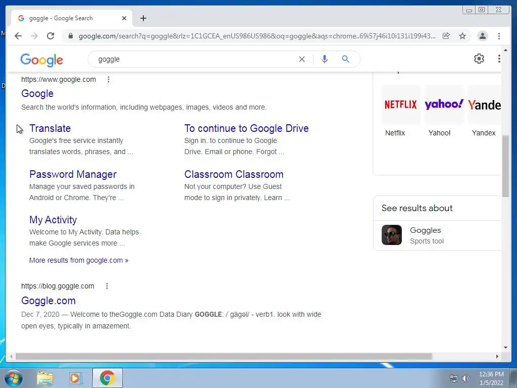517x388 pixels.
Task: Click the scroll left arrow
Action: [x=11, y=356]
